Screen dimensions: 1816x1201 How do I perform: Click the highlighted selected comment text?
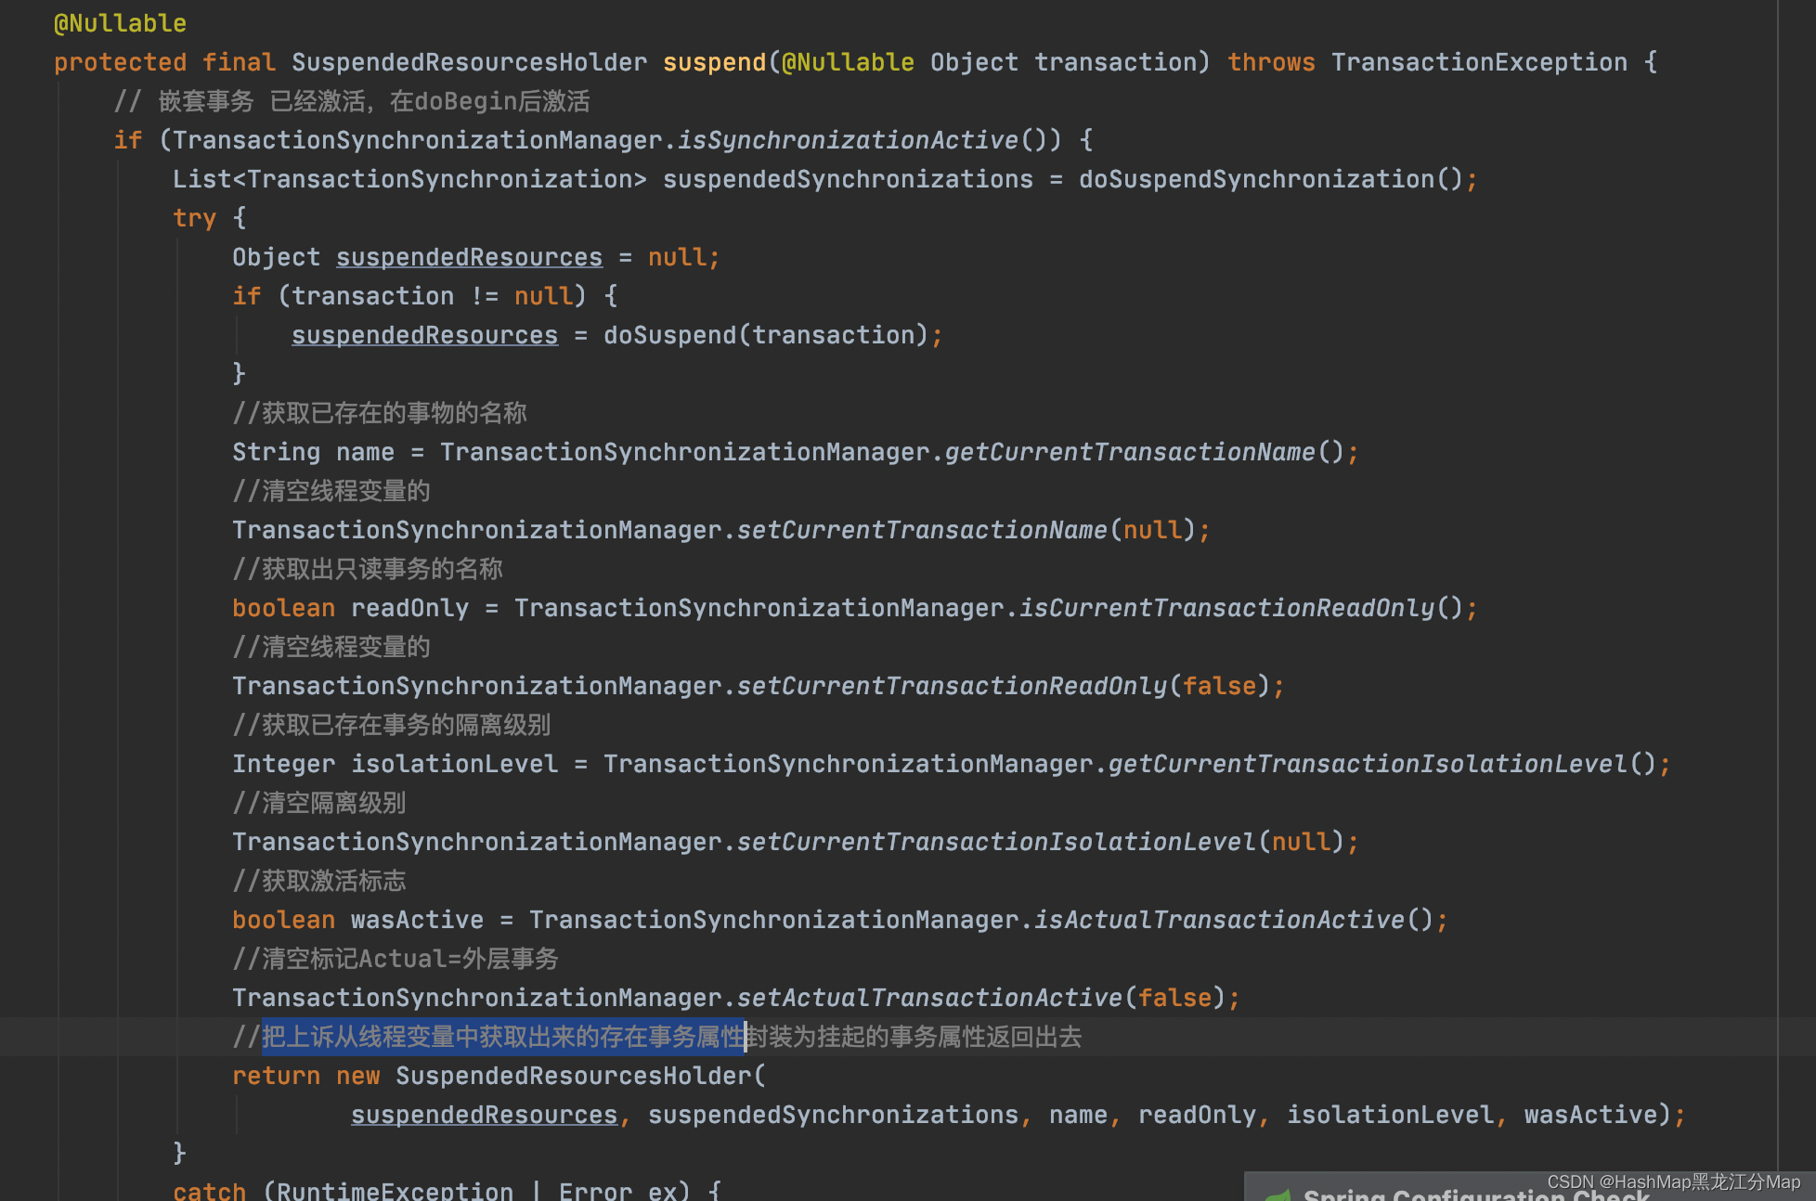503,1037
